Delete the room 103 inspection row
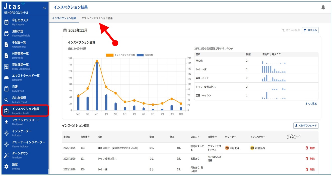Viewport: 332px width, 176px height. pos(310,148)
